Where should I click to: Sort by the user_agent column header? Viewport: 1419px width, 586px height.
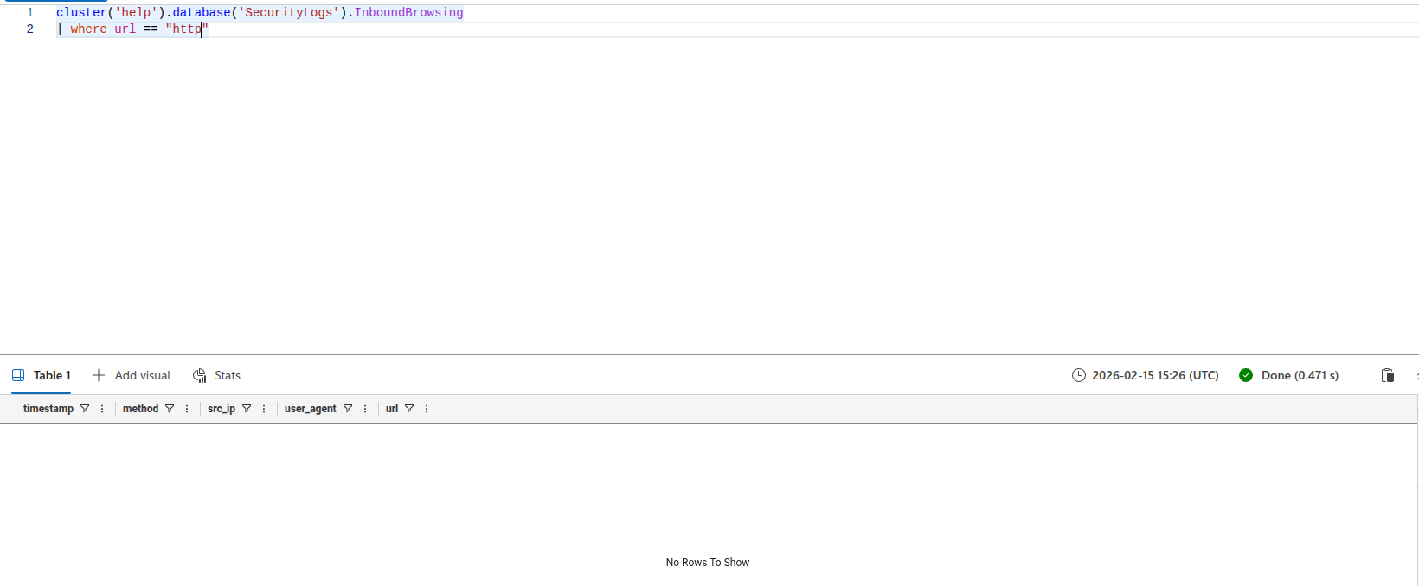tap(310, 409)
